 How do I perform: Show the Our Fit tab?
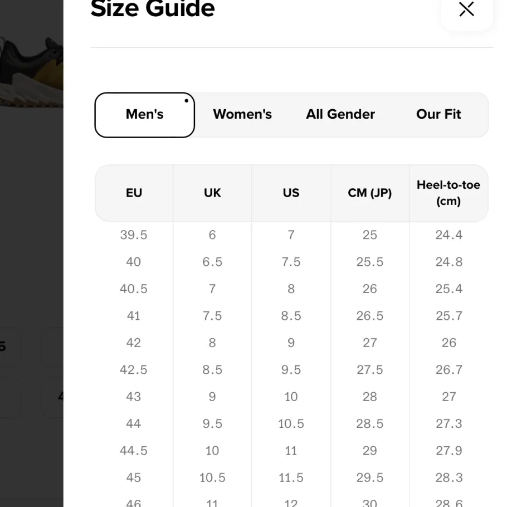pyautogui.click(x=438, y=114)
